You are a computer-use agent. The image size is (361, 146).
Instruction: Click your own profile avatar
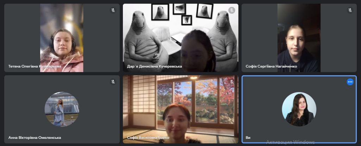(x=299, y=109)
